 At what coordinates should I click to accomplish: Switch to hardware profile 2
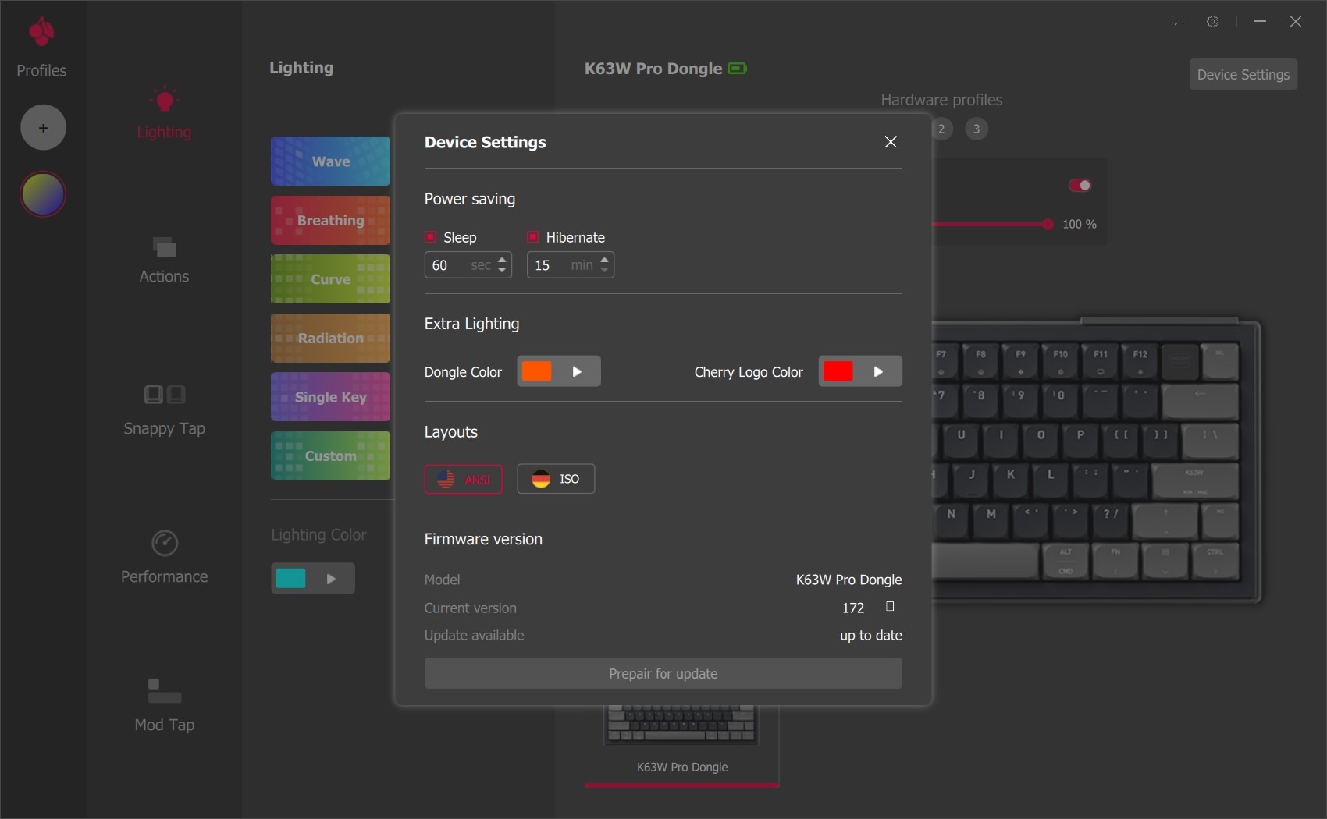pyautogui.click(x=941, y=129)
